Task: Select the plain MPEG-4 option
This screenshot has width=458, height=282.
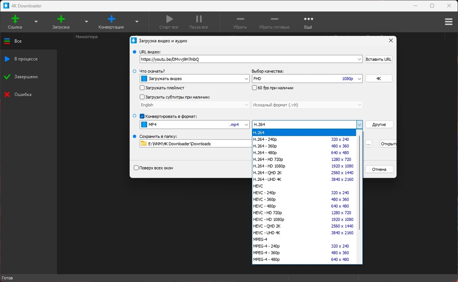Action: (x=304, y=239)
